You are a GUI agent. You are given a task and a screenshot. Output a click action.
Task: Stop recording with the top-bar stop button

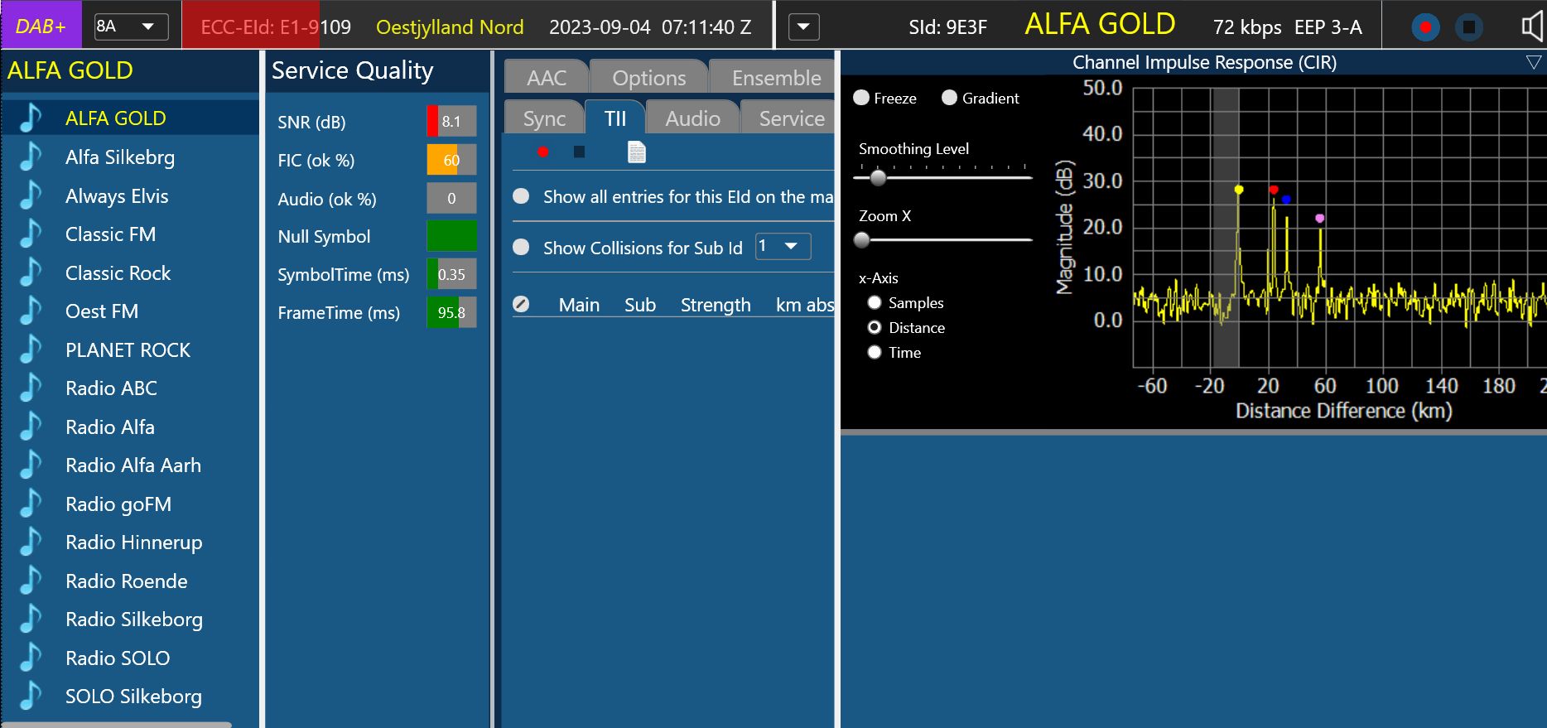pyautogui.click(x=1468, y=27)
